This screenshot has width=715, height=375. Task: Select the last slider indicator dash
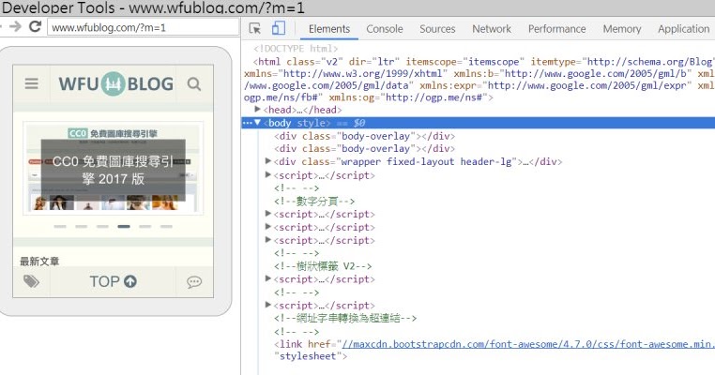click(x=166, y=227)
